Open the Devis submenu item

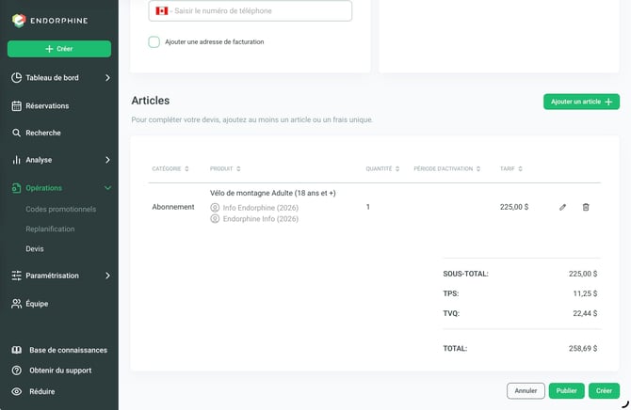pos(35,249)
